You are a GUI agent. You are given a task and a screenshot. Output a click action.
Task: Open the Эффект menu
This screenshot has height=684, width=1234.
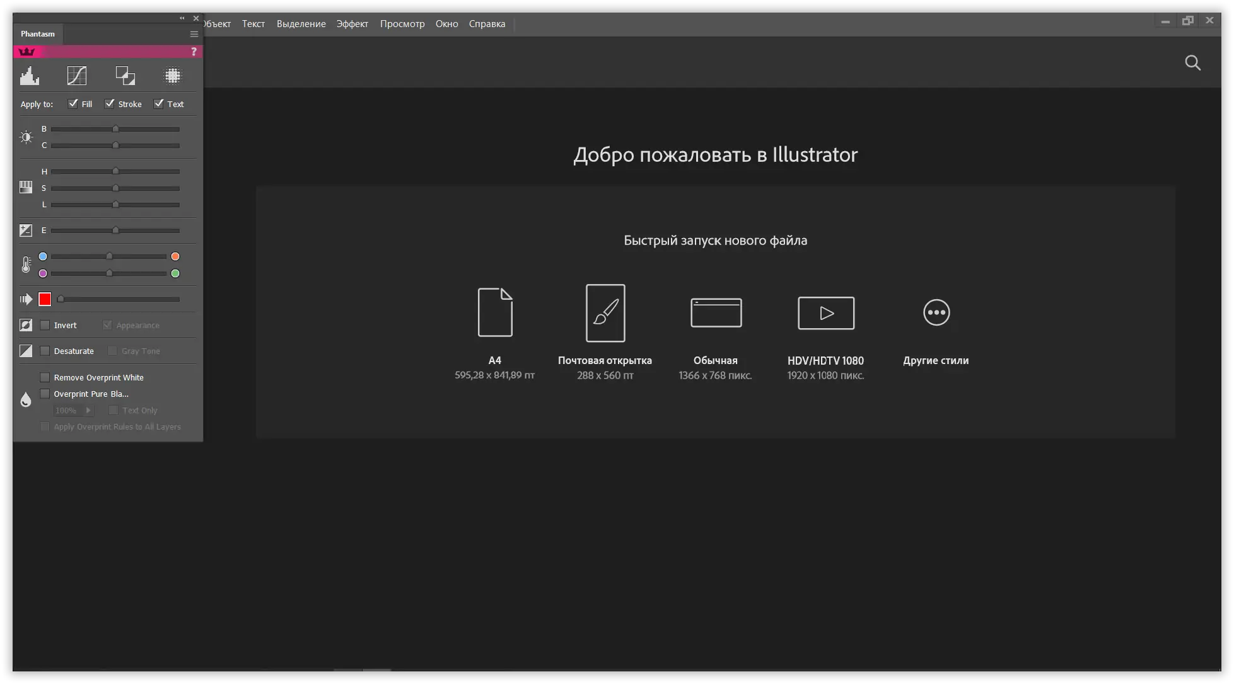352,24
